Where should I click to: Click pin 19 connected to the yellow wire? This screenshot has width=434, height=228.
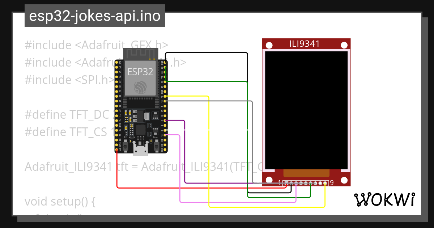166,96
